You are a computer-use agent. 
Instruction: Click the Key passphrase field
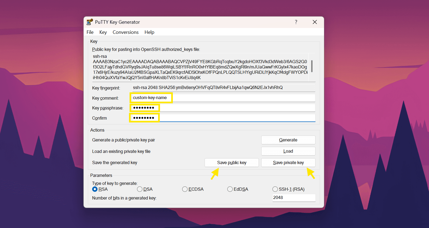(224, 108)
